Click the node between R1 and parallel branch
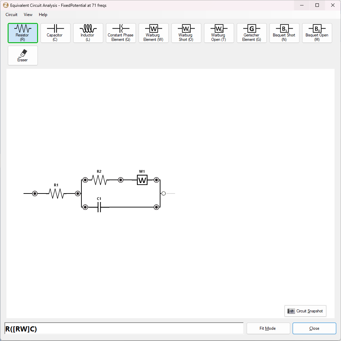This screenshot has width=341, height=341. (78, 193)
